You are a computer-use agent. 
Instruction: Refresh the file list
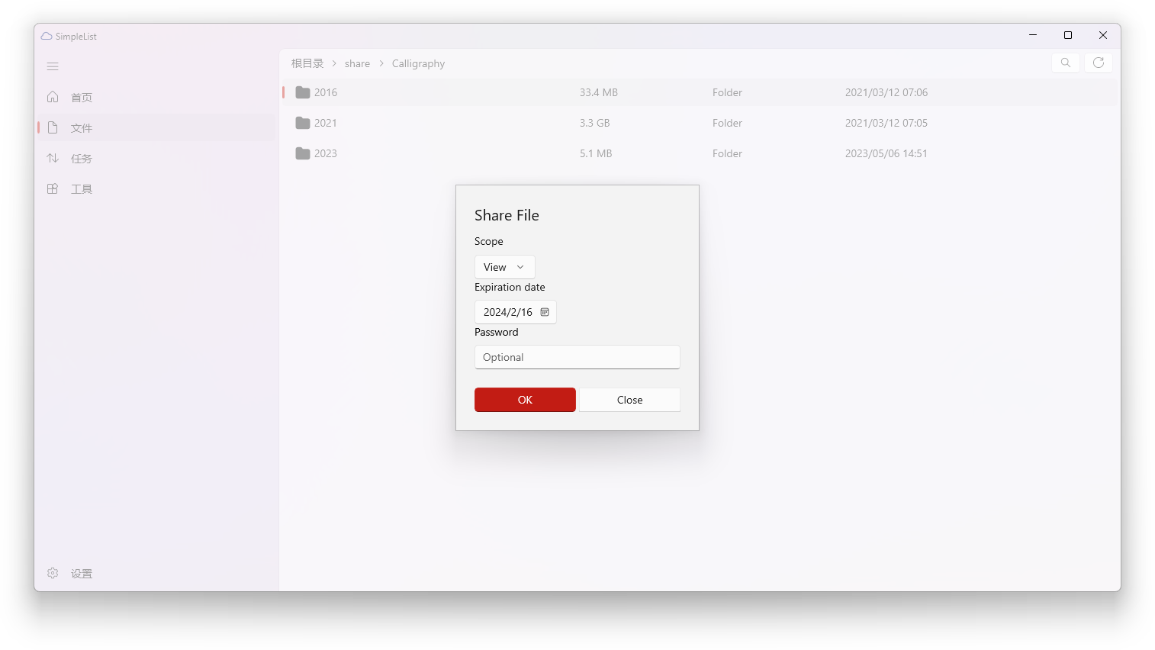coord(1099,63)
